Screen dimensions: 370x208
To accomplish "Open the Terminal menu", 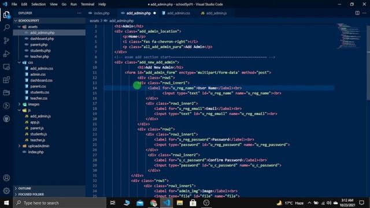I will coord(87,4).
